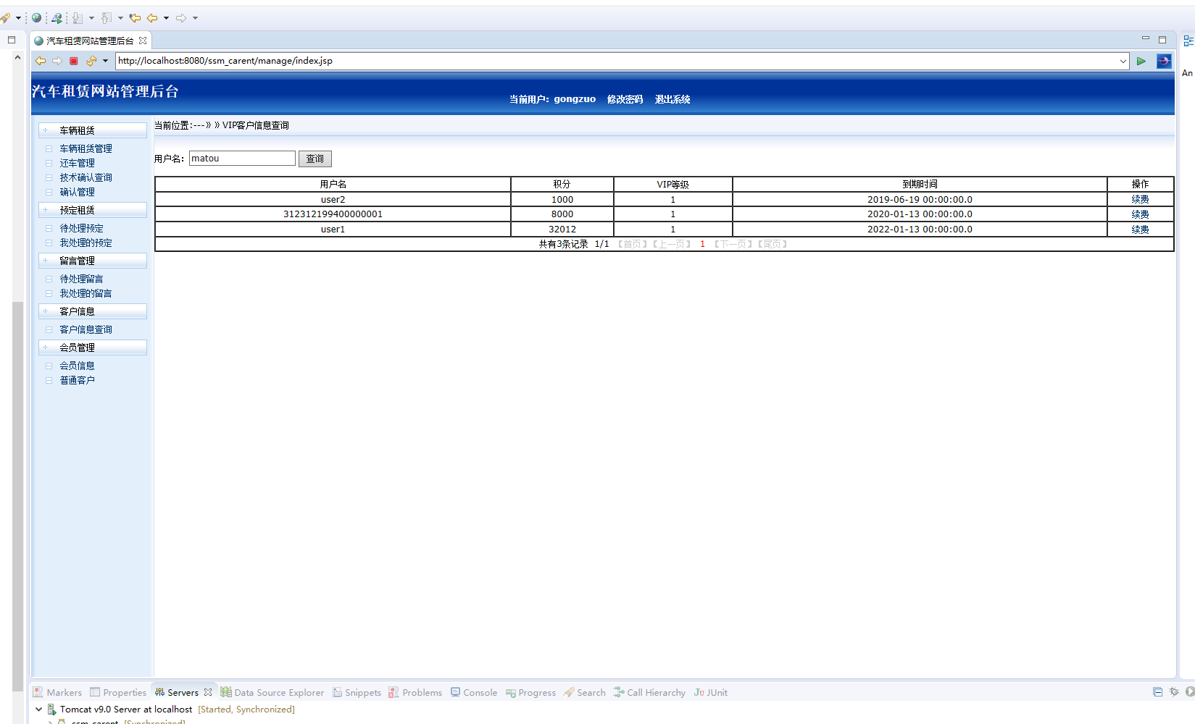Image resolution: width=1195 pixels, height=724 pixels.
Task: Collapse the Tomcat v9.0 Server tree node
Action: [x=38, y=710]
